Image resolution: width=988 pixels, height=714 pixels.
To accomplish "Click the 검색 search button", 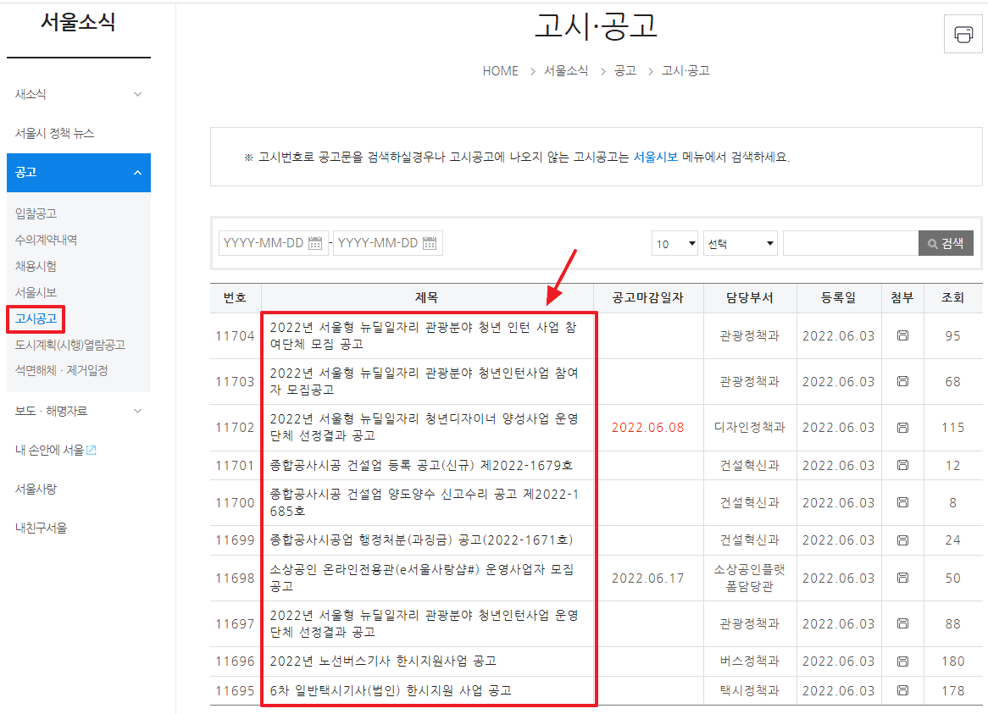I will [946, 243].
